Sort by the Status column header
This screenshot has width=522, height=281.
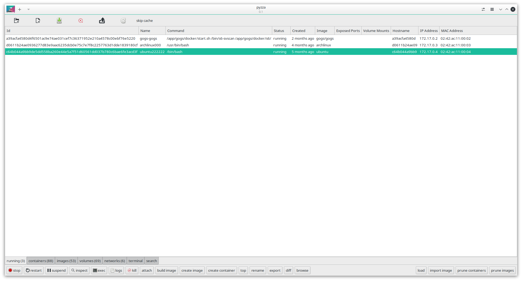pyautogui.click(x=281, y=31)
